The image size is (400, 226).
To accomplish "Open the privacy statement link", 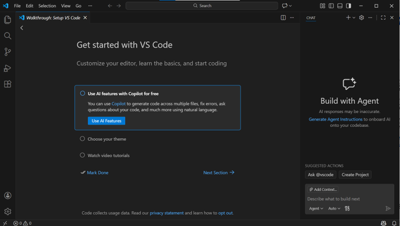I will pyautogui.click(x=166, y=213).
